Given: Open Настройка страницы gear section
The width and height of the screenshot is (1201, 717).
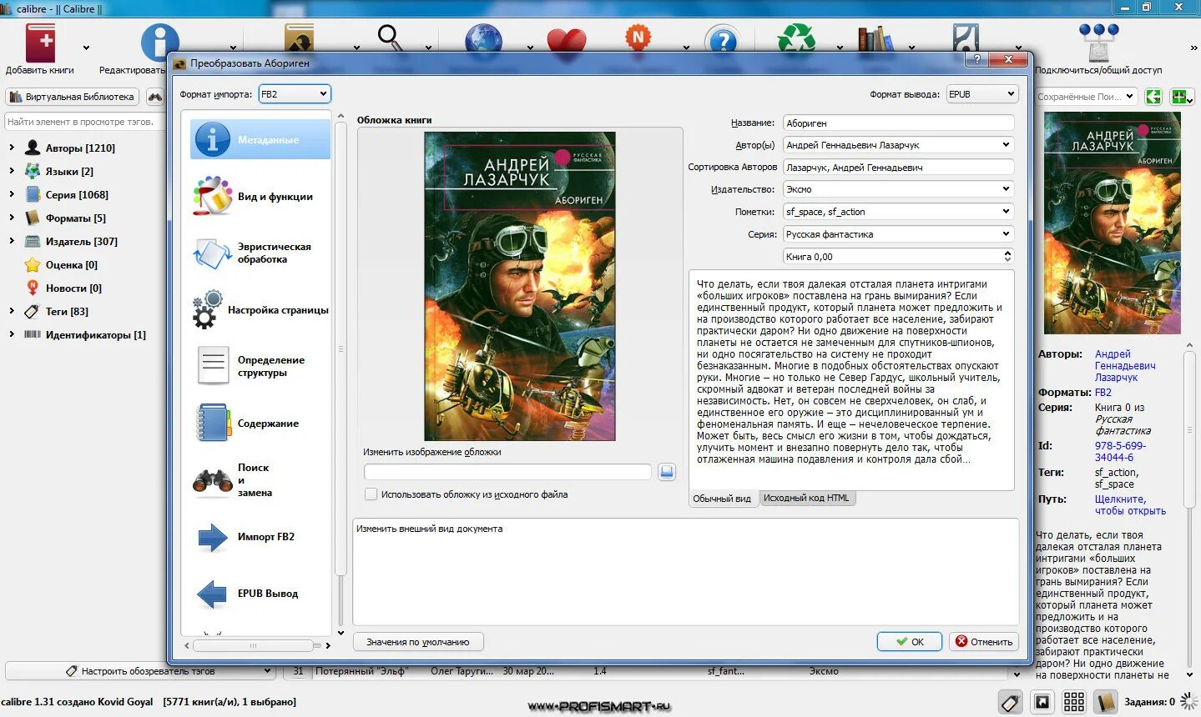Looking at the screenshot, I should tap(260, 310).
